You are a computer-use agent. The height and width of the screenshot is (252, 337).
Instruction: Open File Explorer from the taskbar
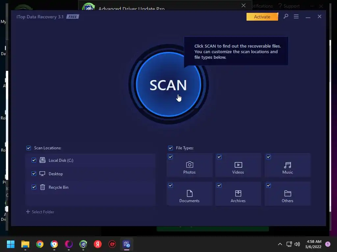click(25, 244)
